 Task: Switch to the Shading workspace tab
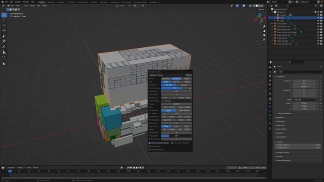[94, 2]
